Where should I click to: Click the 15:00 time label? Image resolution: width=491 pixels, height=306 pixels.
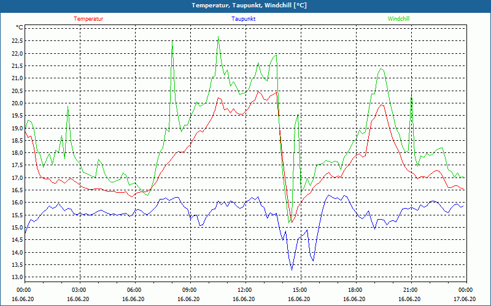(301, 290)
